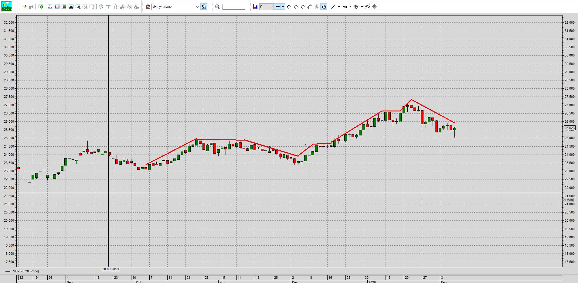Image resolution: width=578 pixels, height=283 pixels.
Task: Click the zoom in plus circle icon
Action: [296, 7]
